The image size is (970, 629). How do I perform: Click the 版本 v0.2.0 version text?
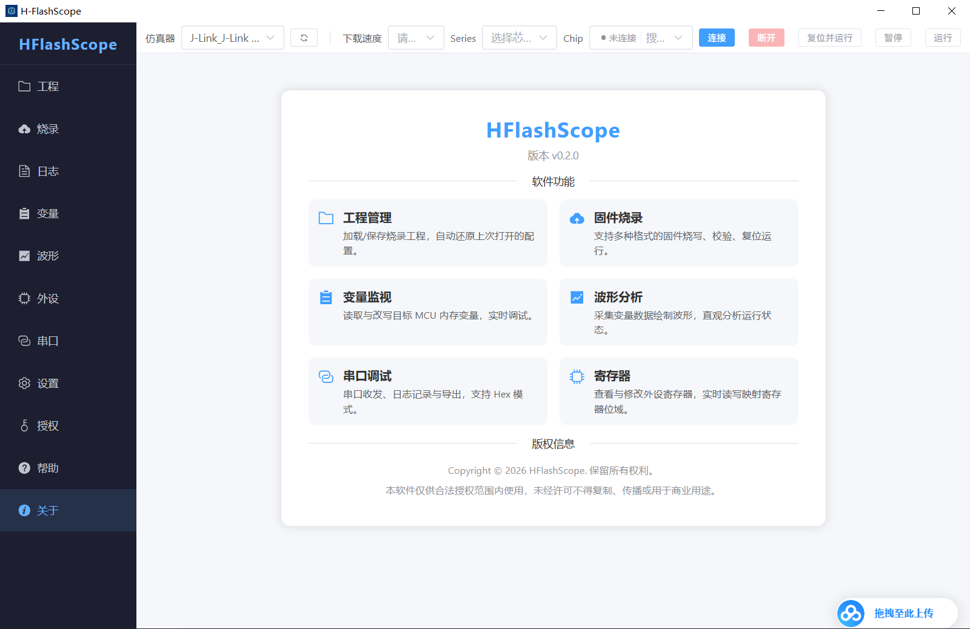click(553, 156)
